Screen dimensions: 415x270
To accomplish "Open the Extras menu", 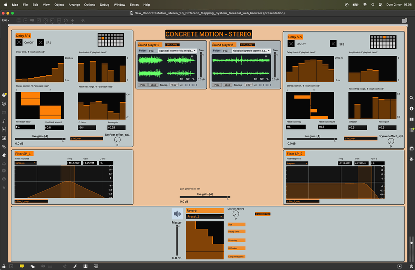I will (134, 4).
